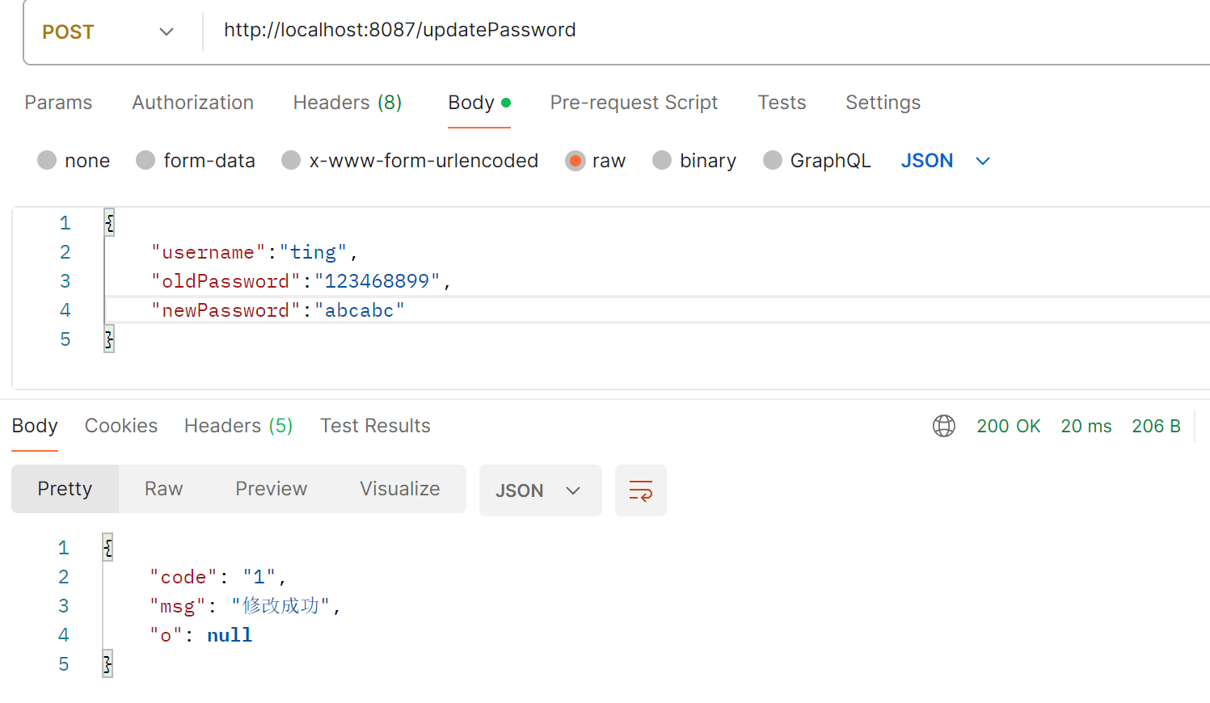Click the "newPassword":"abcabc" line
1210x703 pixels.
[277, 310]
